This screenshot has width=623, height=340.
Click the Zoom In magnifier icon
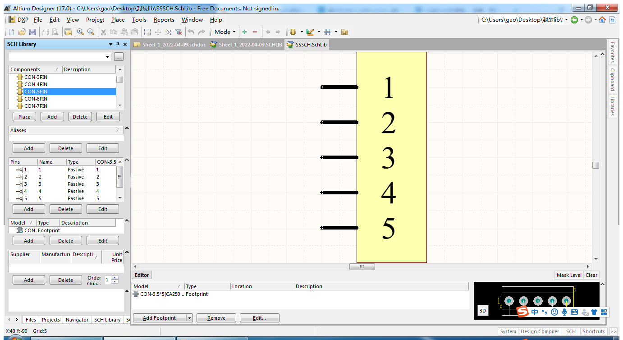click(x=80, y=32)
